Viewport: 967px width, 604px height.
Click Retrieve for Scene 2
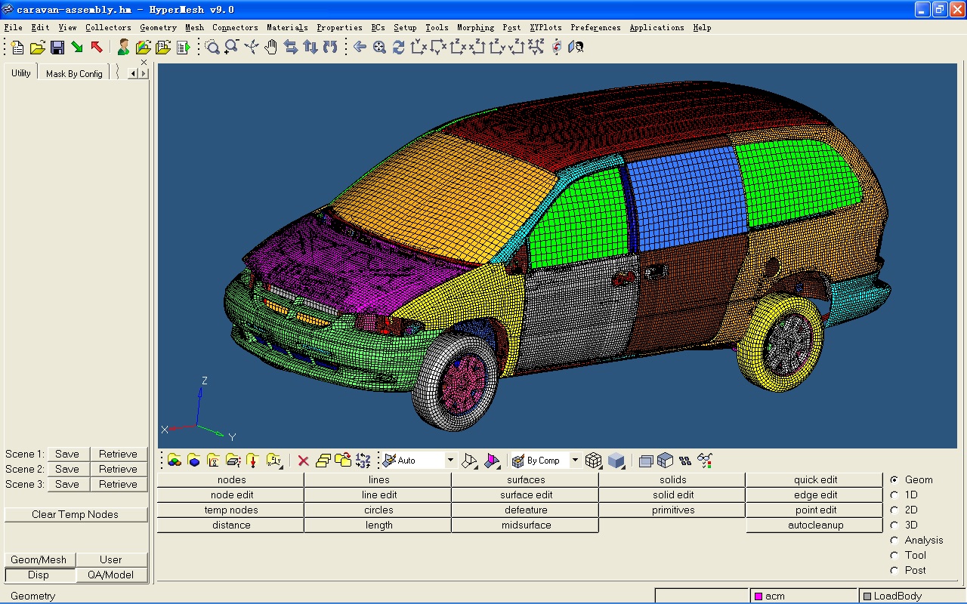118,469
